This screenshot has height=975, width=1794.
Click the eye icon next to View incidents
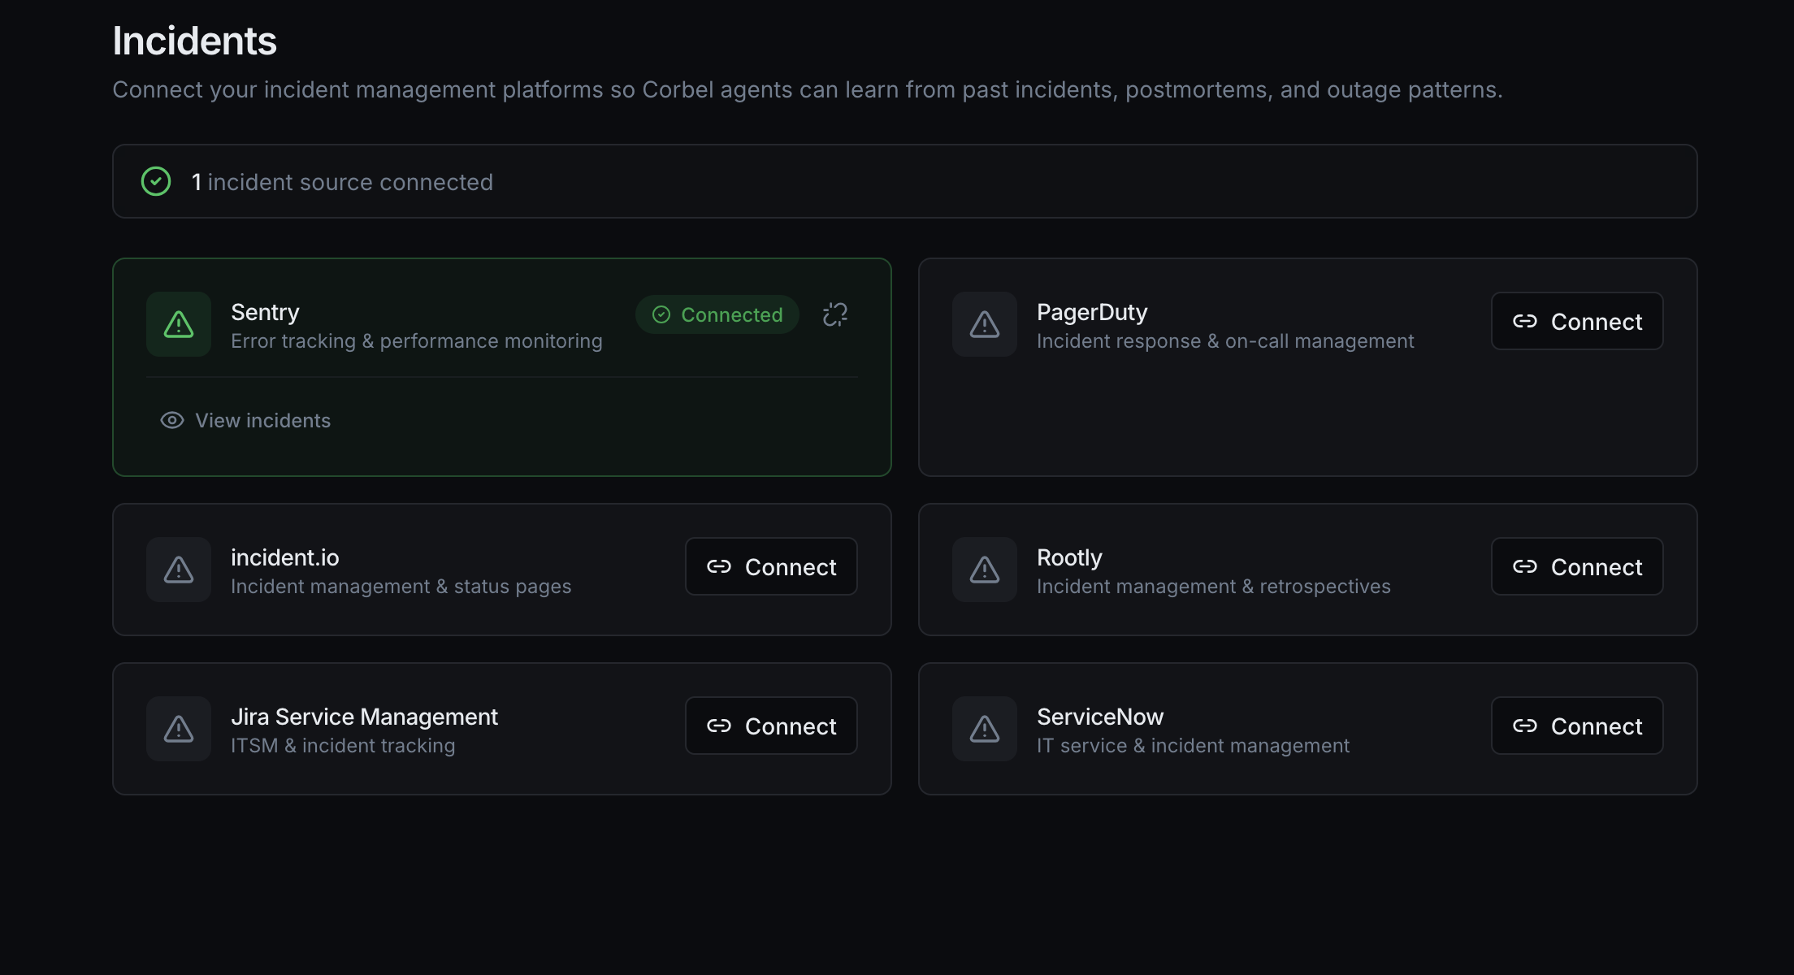171,420
